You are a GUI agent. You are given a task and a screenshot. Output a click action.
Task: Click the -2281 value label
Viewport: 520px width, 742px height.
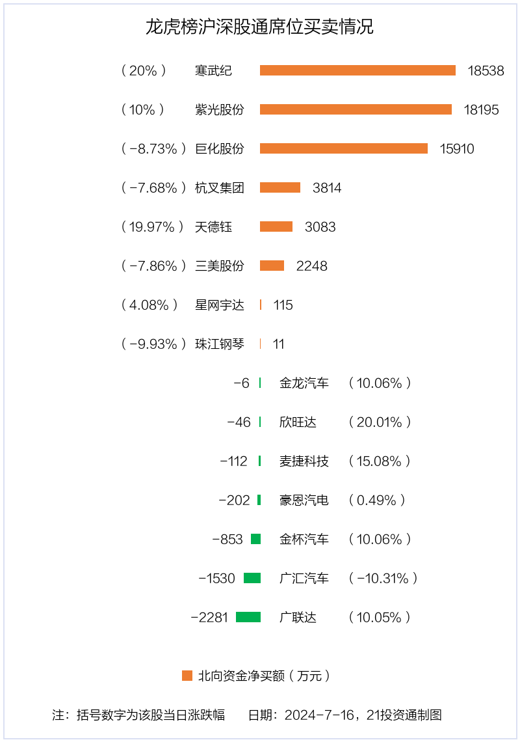tap(209, 617)
